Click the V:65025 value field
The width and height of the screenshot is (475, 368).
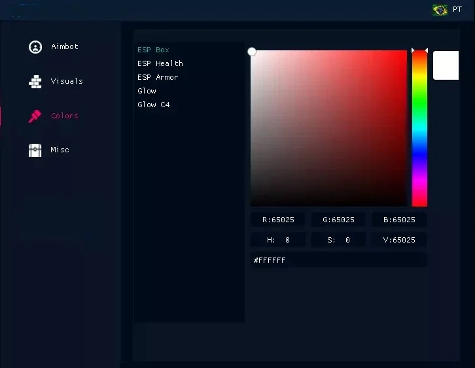pyautogui.click(x=399, y=240)
